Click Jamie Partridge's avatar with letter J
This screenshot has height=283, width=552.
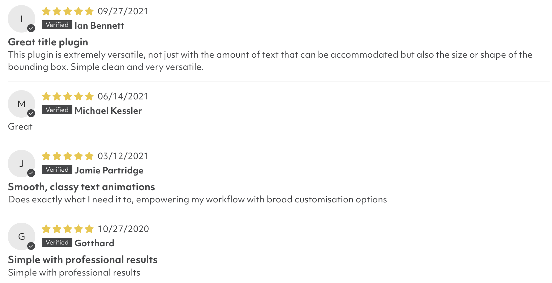point(22,164)
